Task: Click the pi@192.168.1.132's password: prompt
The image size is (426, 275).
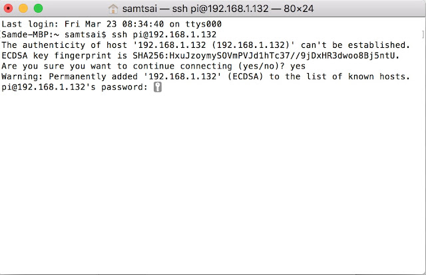Action: click(75, 87)
